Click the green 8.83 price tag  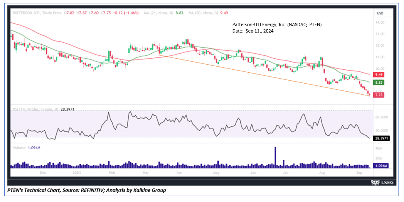tap(379, 82)
